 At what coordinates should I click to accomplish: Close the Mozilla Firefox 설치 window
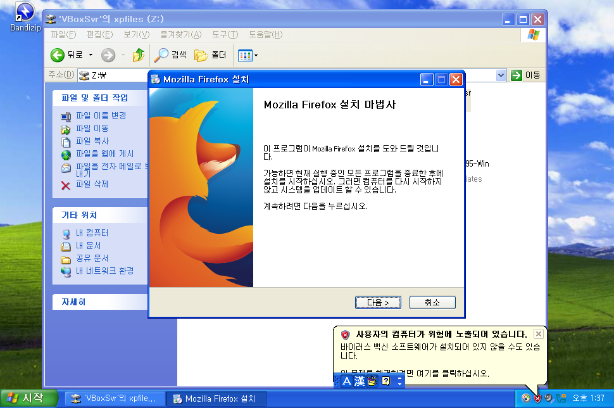tap(456, 80)
